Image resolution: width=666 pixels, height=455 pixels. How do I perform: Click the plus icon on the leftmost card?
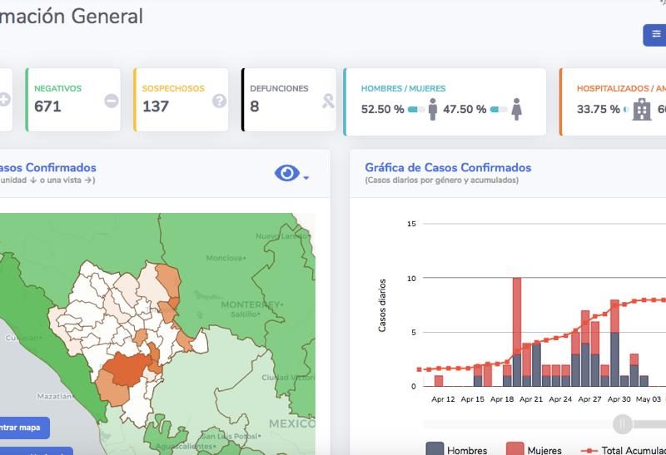tap(4, 100)
